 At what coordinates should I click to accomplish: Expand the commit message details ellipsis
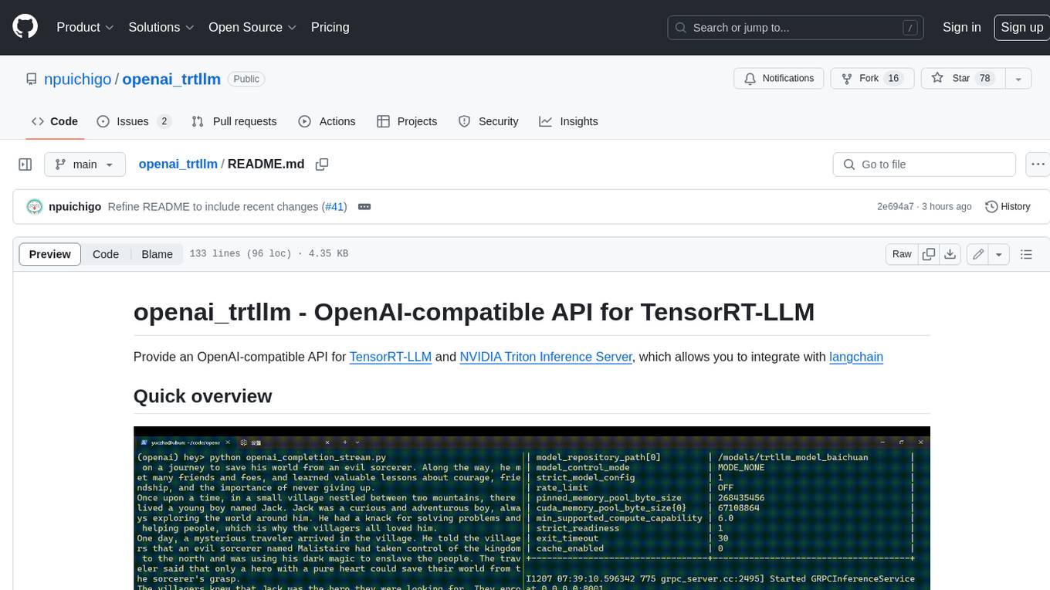coord(364,207)
